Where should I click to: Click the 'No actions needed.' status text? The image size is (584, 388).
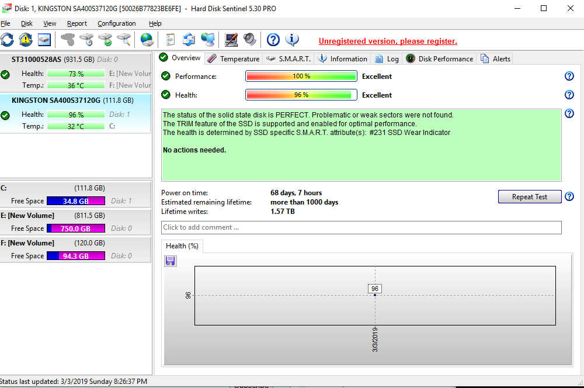pos(194,150)
